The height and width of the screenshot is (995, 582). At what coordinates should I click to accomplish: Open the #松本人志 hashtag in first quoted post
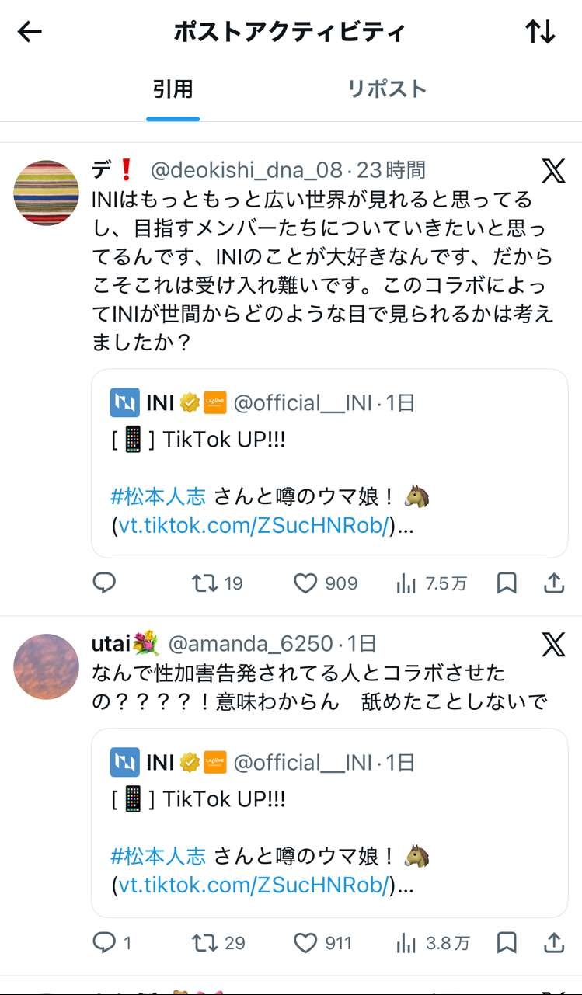159,496
